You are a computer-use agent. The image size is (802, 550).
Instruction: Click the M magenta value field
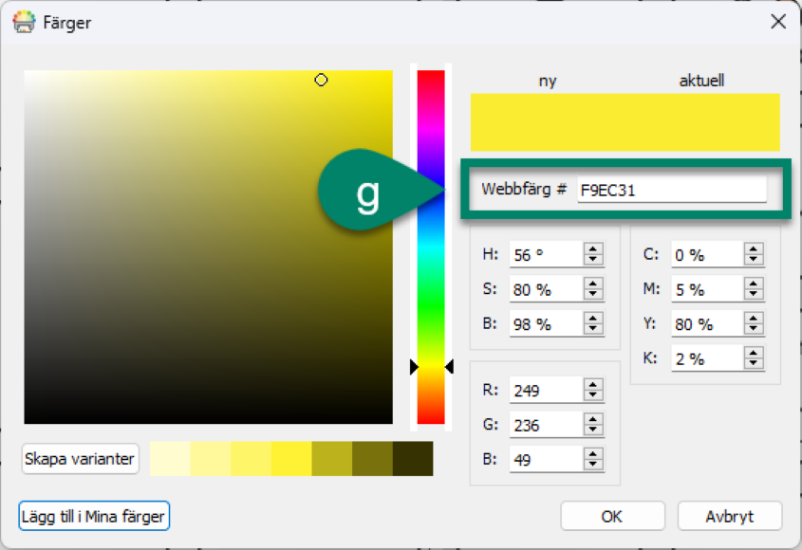pyautogui.click(x=705, y=289)
